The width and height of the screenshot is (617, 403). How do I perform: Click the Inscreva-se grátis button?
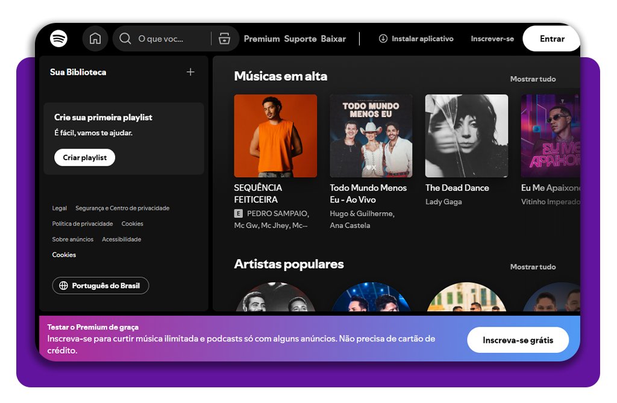[x=518, y=340]
